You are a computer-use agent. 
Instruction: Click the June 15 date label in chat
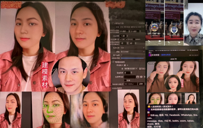[x=174, y=59]
